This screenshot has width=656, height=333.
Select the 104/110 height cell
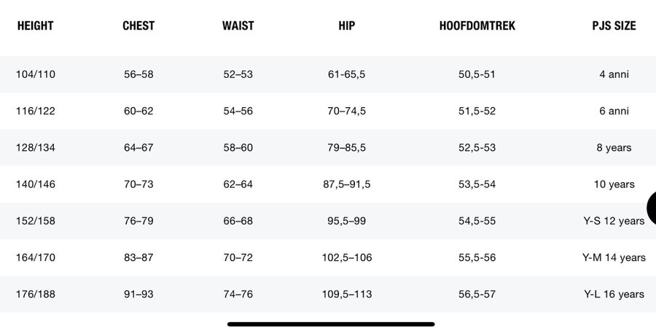click(x=35, y=74)
